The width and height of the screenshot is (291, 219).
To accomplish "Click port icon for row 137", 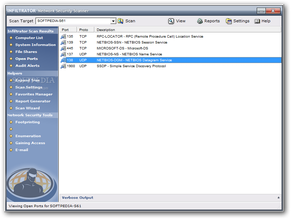I will 63,54.
